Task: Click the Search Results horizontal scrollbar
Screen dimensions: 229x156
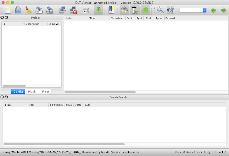Action: tap(64, 144)
